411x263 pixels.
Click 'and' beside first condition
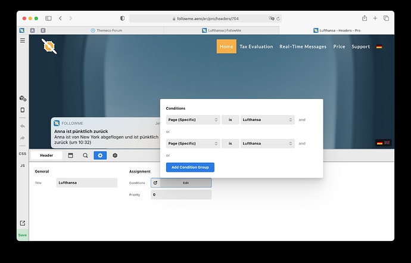click(302, 120)
